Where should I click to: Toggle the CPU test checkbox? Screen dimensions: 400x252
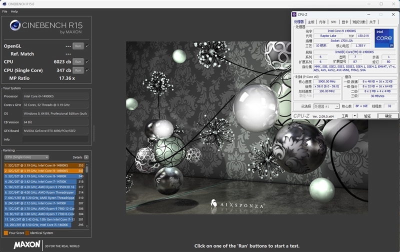point(87,62)
